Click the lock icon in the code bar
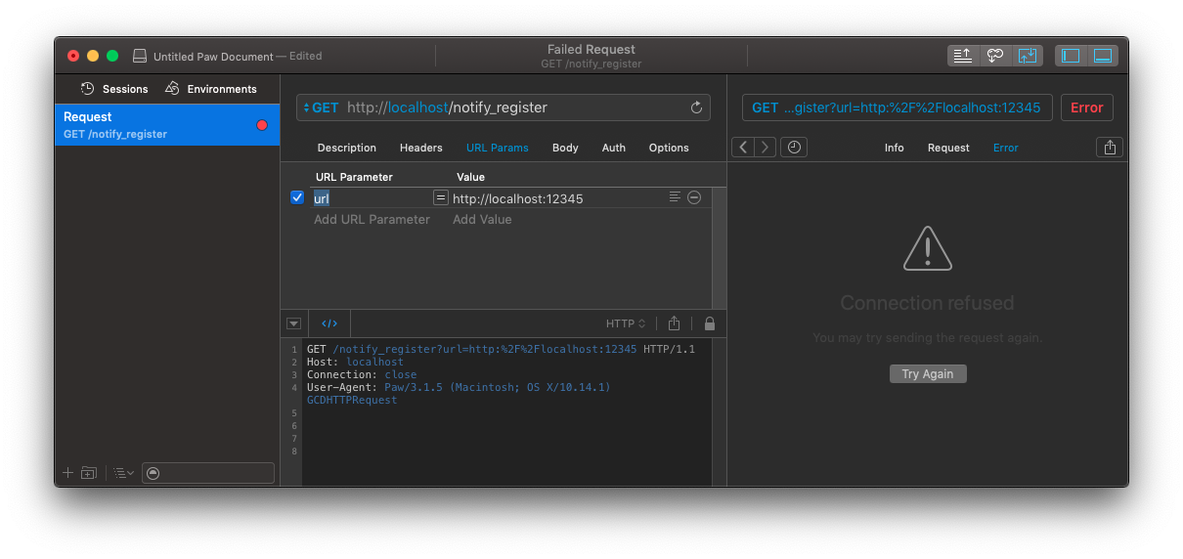This screenshot has width=1183, height=559. click(709, 323)
